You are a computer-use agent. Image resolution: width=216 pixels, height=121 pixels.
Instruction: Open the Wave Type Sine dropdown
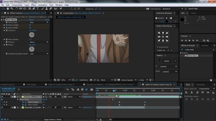point(39,23)
